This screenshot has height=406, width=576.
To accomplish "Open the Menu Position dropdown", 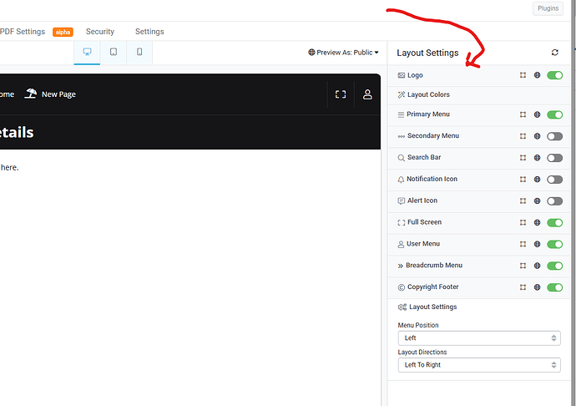I will [479, 338].
